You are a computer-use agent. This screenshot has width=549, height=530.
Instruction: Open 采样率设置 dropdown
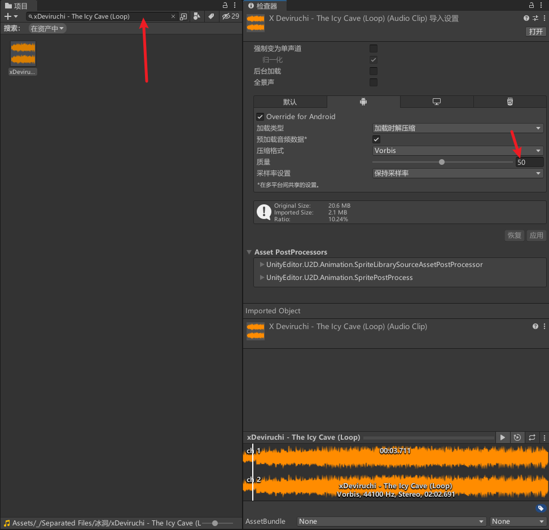point(458,173)
